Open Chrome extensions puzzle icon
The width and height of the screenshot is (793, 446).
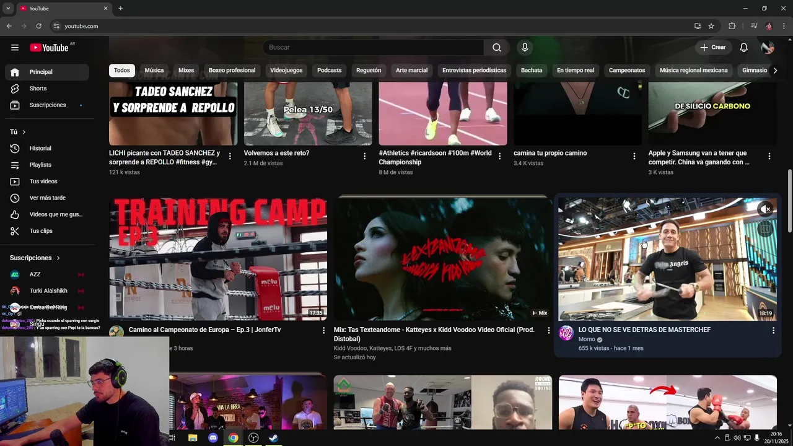pos(732,26)
